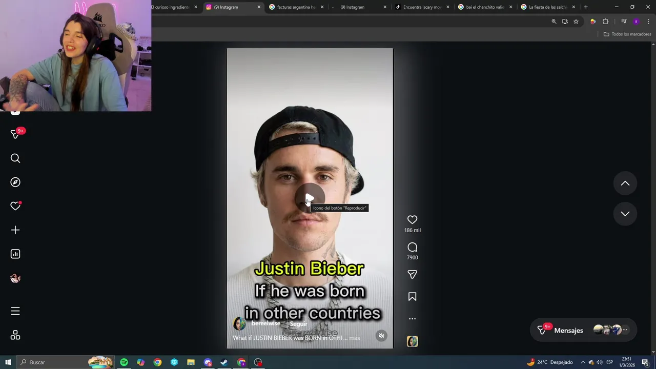
Task: Open the reel audio thumbnail
Action: point(412,341)
